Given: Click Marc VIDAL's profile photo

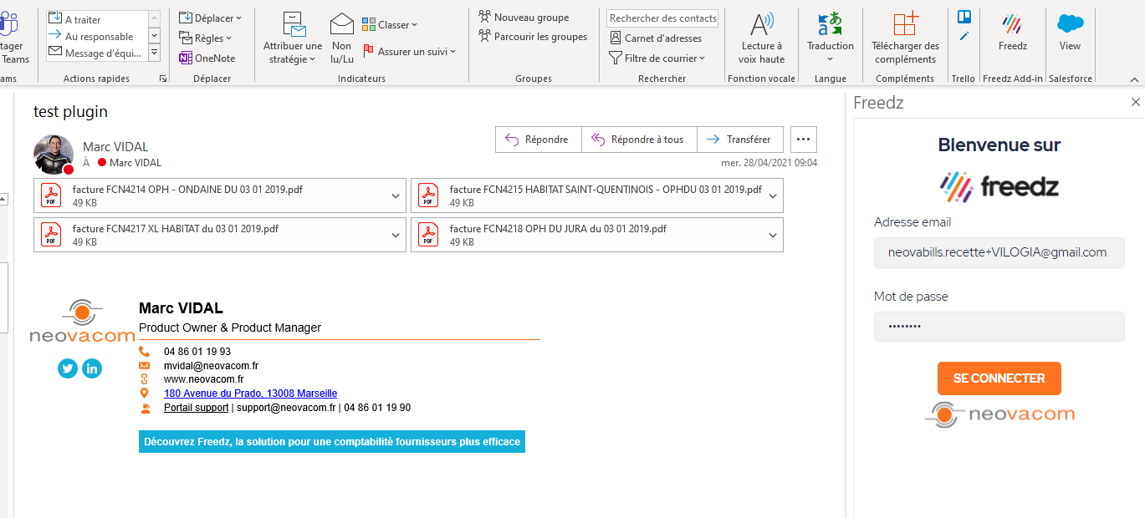Looking at the screenshot, I should (54, 154).
